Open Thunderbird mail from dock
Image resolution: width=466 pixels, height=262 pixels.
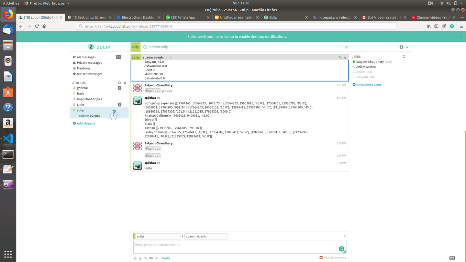click(x=8, y=30)
